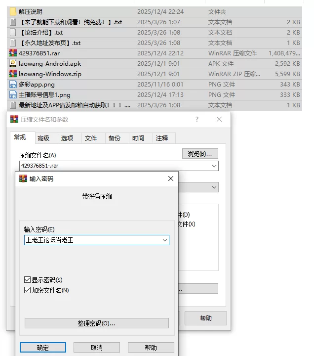This screenshot has width=314, height=356.
Task: Click the 浏览(B)... button
Action: coord(200,154)
